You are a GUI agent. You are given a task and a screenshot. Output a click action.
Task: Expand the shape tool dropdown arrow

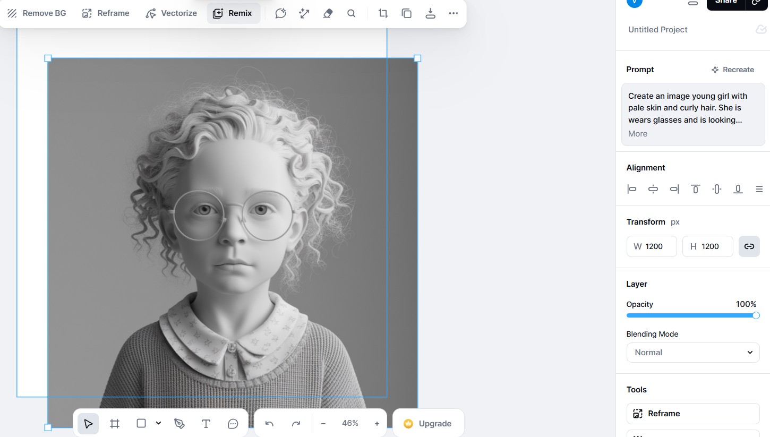coord(158,423)
